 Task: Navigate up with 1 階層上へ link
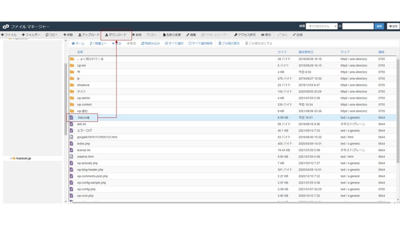coord(98,43)
